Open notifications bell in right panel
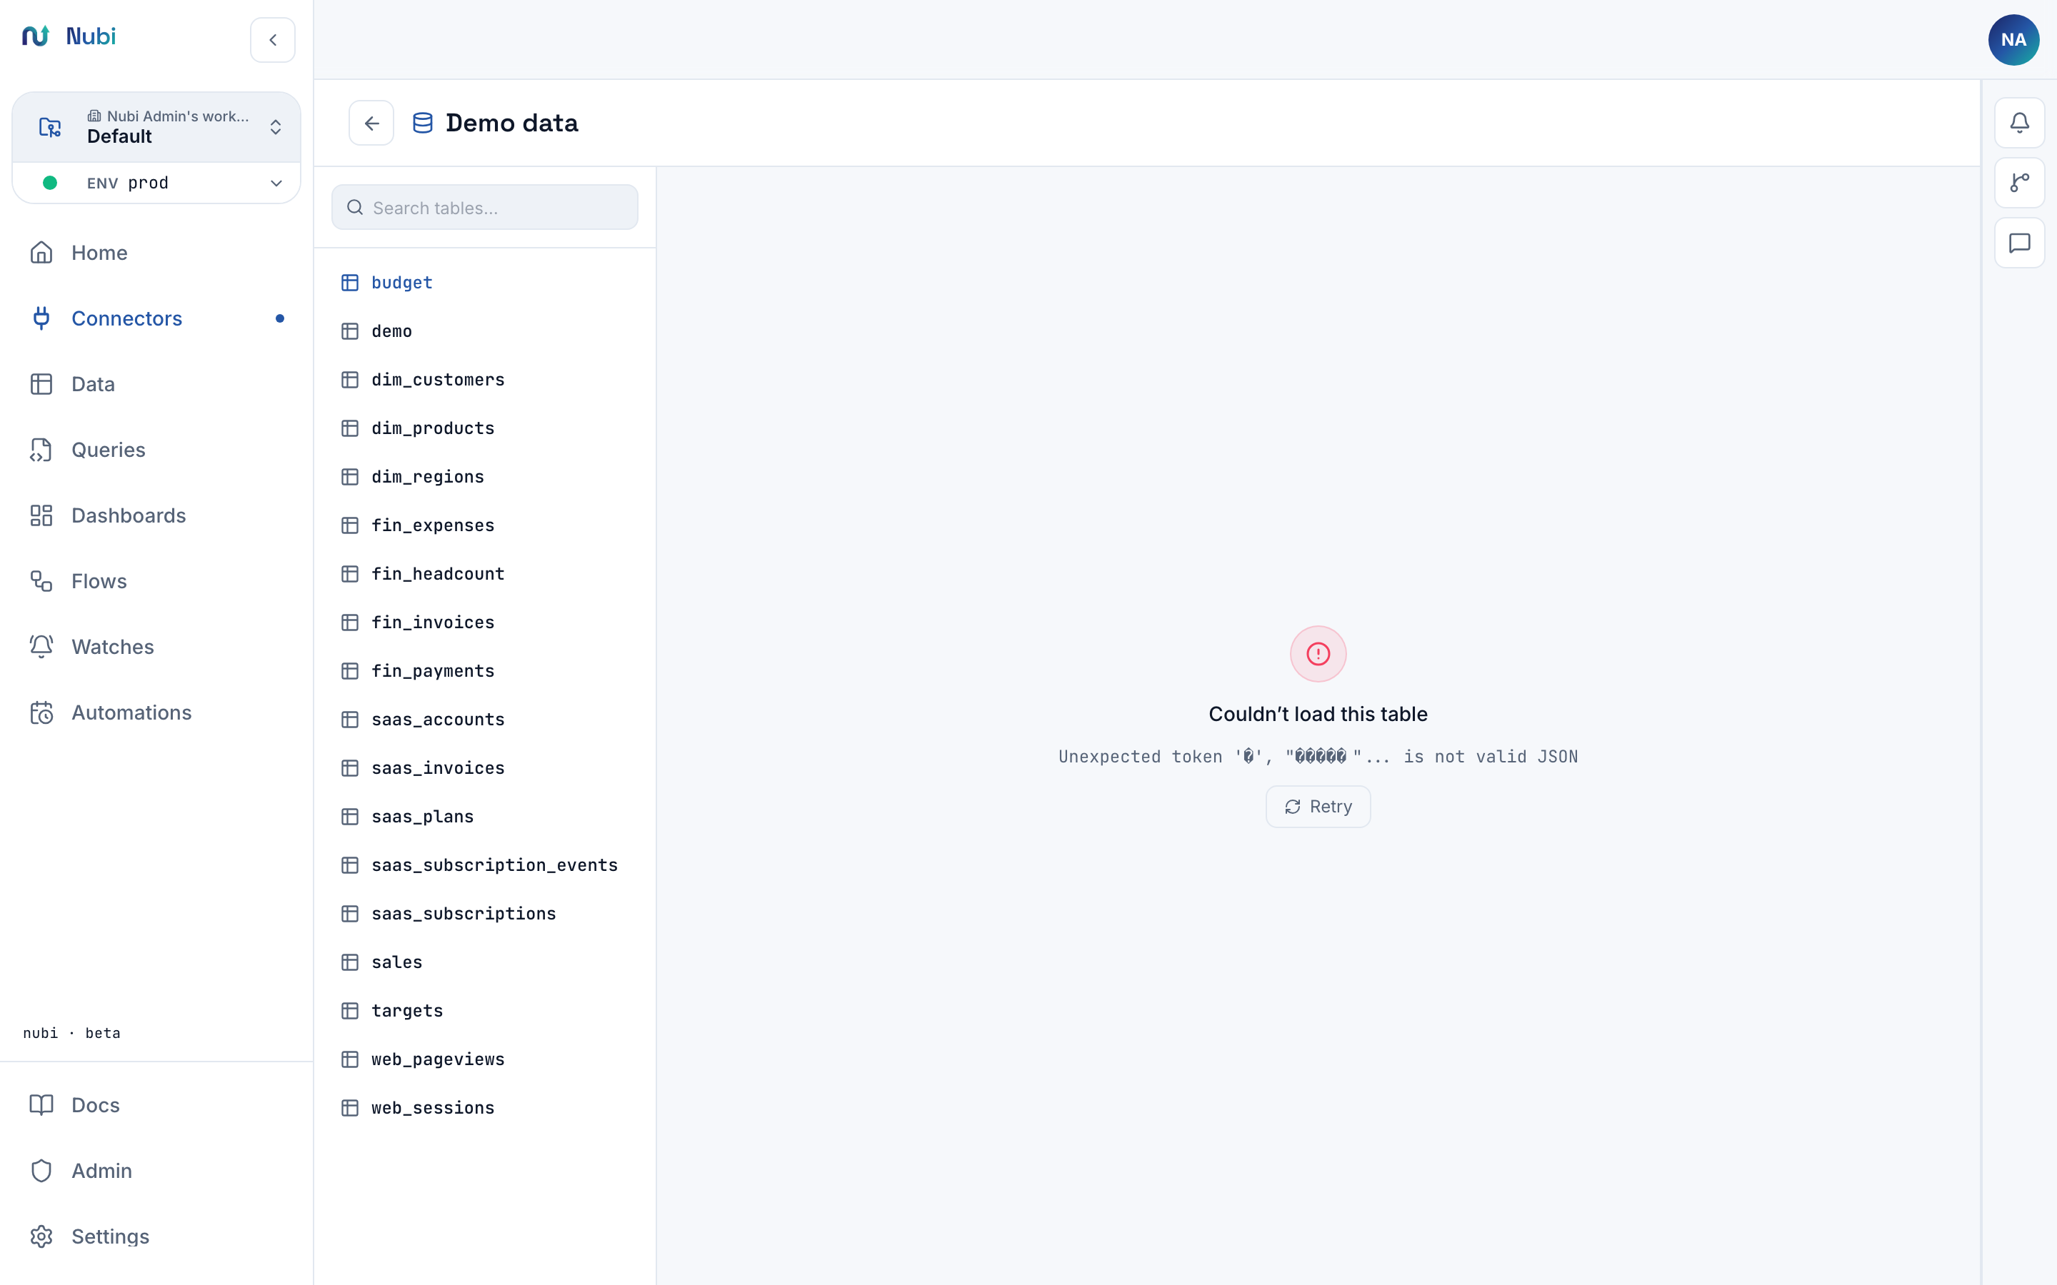Image resolution: width=2057 pixels, height=1285 pixels. pos(2020,122)
